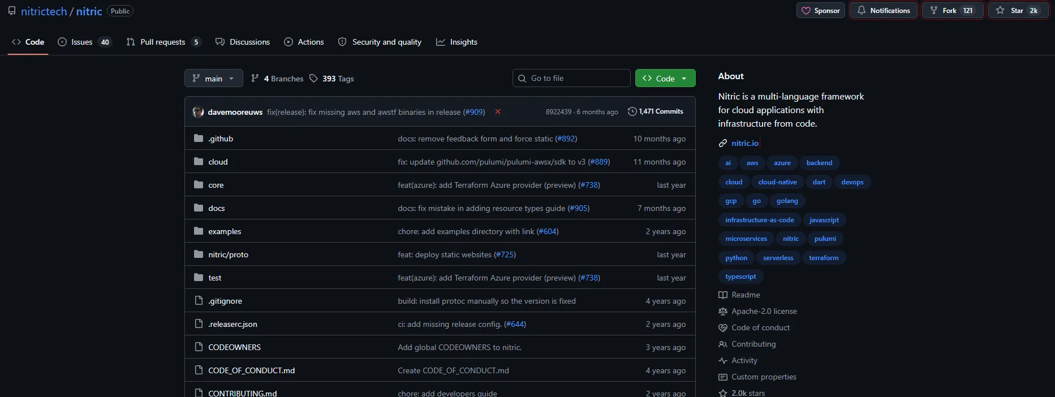Select the cloud-native topic tag

tap(777, 182)
